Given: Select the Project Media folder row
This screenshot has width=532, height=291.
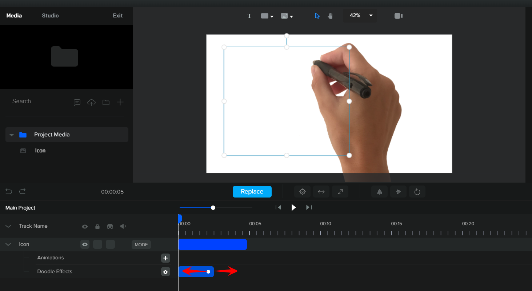Looking at the screenshot, I should coord(67,135).
